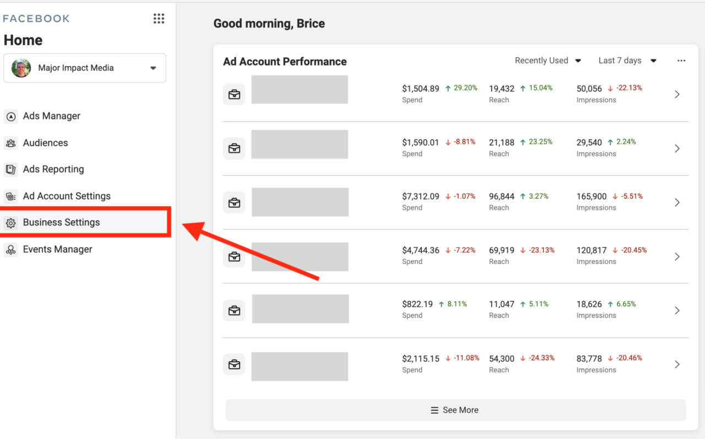Click the 21,188 Reach value
Viewport: 705px width, 439px height.
[502, 142]
